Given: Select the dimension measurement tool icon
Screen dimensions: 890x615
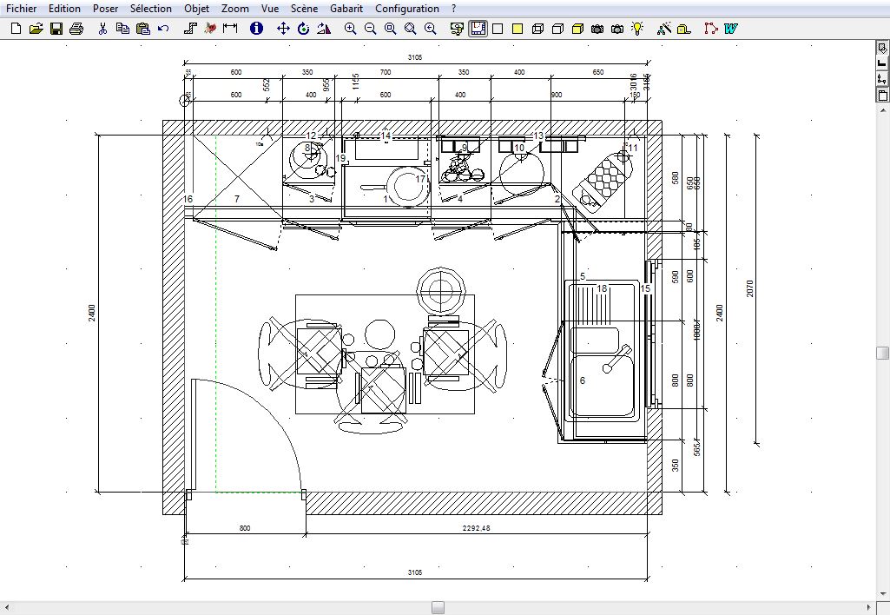Looking at the screenshot, I should click(230, 29).
